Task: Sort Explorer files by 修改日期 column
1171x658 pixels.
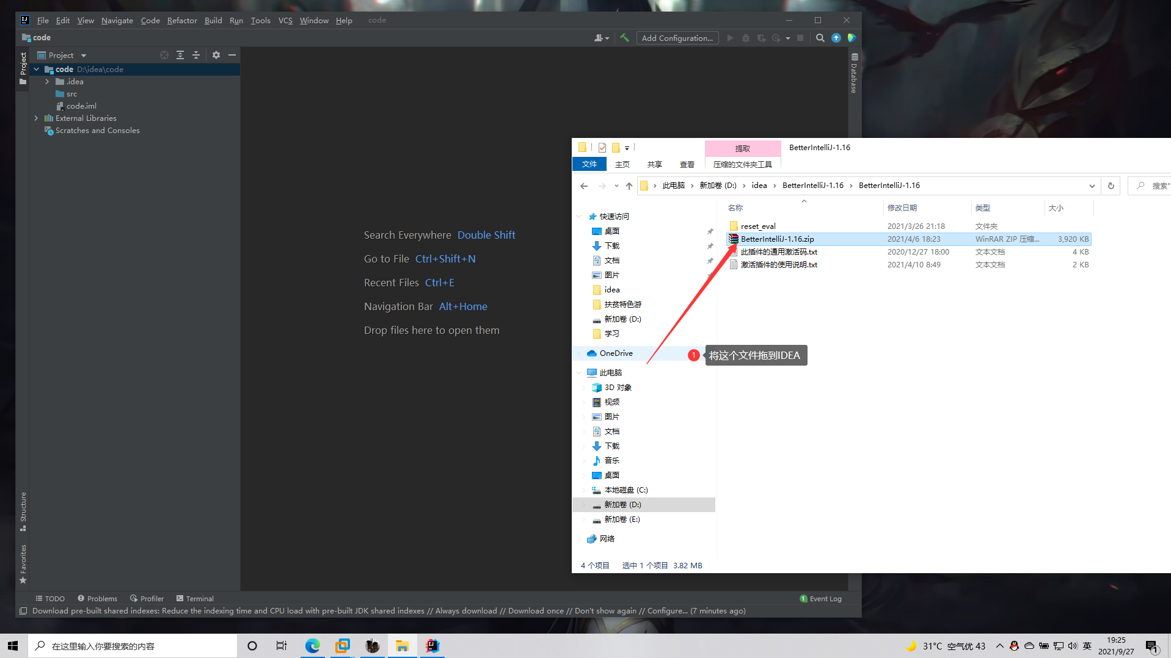Action: (x=902, y=208)
